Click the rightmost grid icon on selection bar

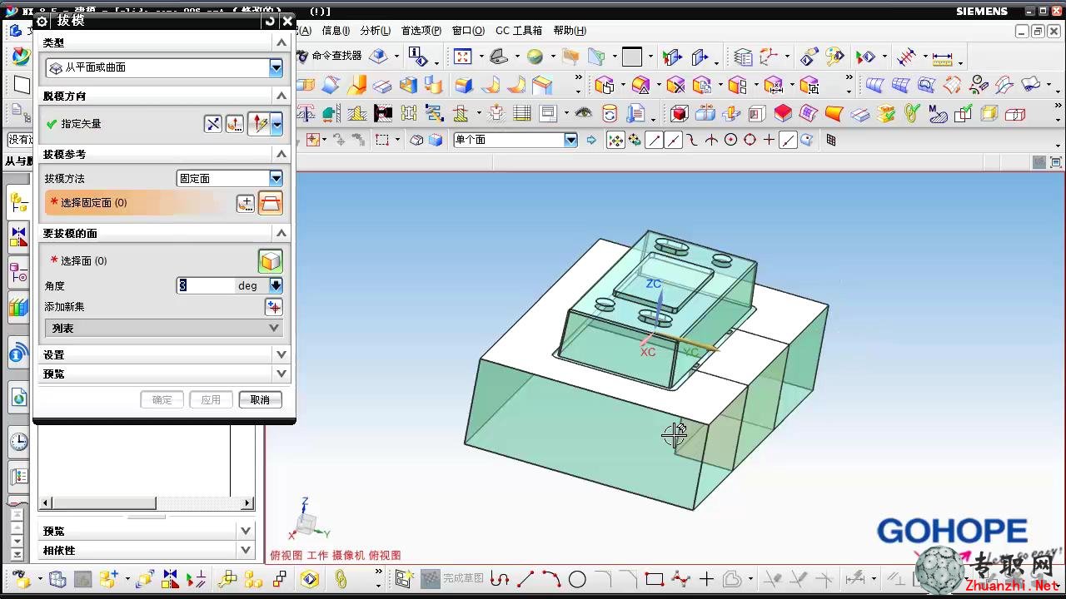coord(830,140)
